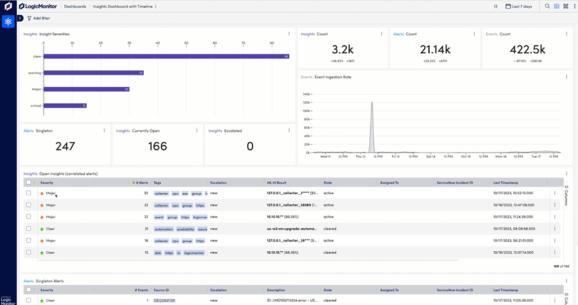Sort Open Insights by State column

[328, 183]
